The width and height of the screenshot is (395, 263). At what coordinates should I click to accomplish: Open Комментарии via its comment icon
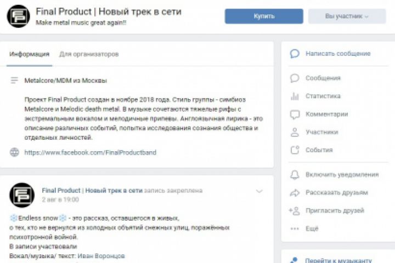tap(295, 114)
